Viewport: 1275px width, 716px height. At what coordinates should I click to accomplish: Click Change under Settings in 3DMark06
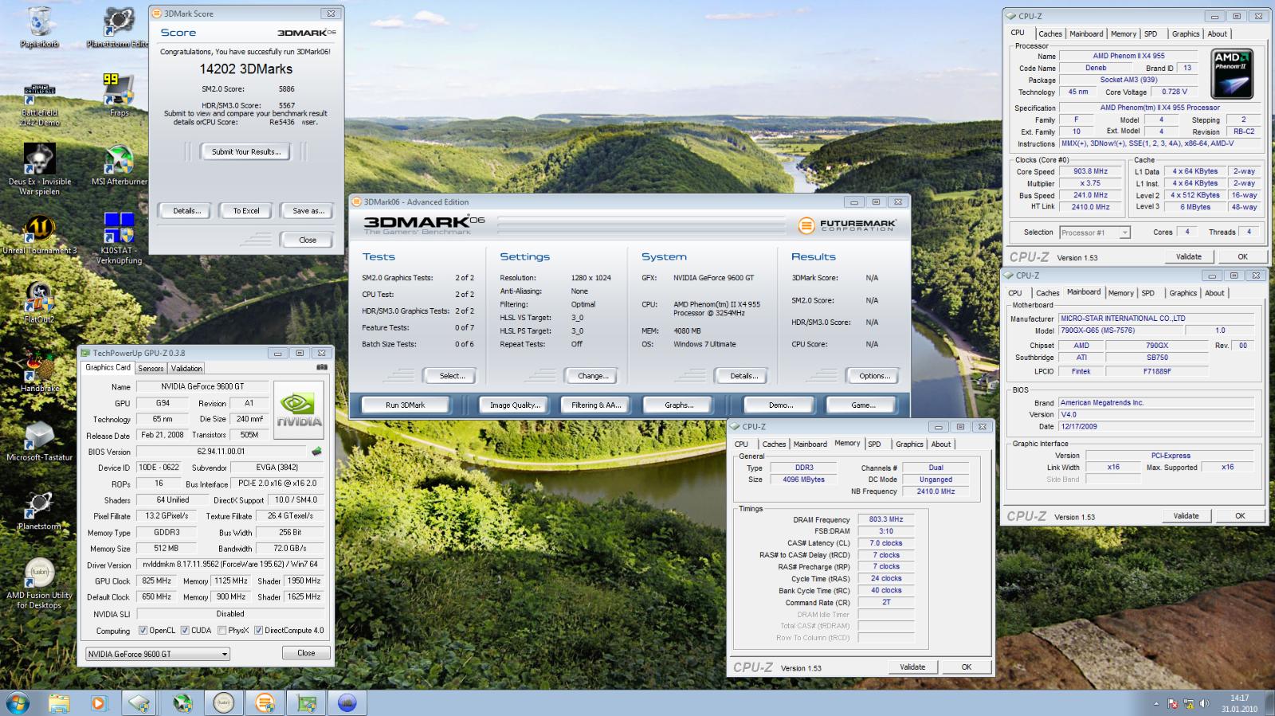[592, 376]
